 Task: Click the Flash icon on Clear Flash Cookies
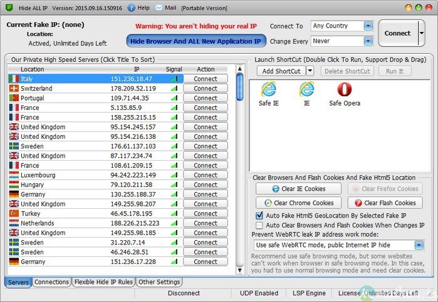pos(358,203)
